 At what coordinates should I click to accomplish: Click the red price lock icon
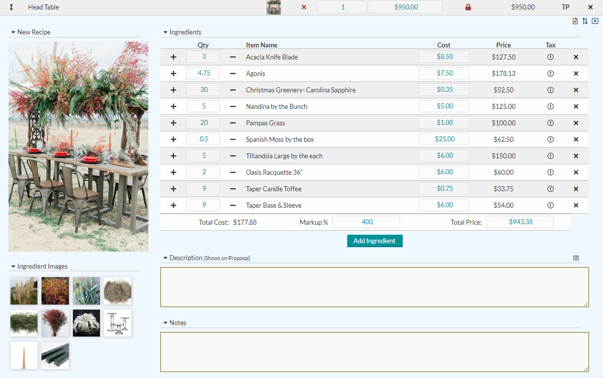[x=468, y=7]
